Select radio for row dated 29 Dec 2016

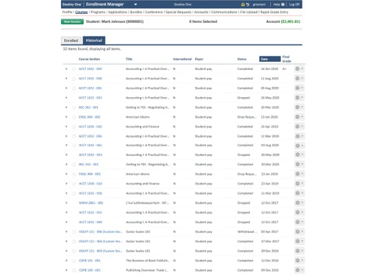(74, 251)
